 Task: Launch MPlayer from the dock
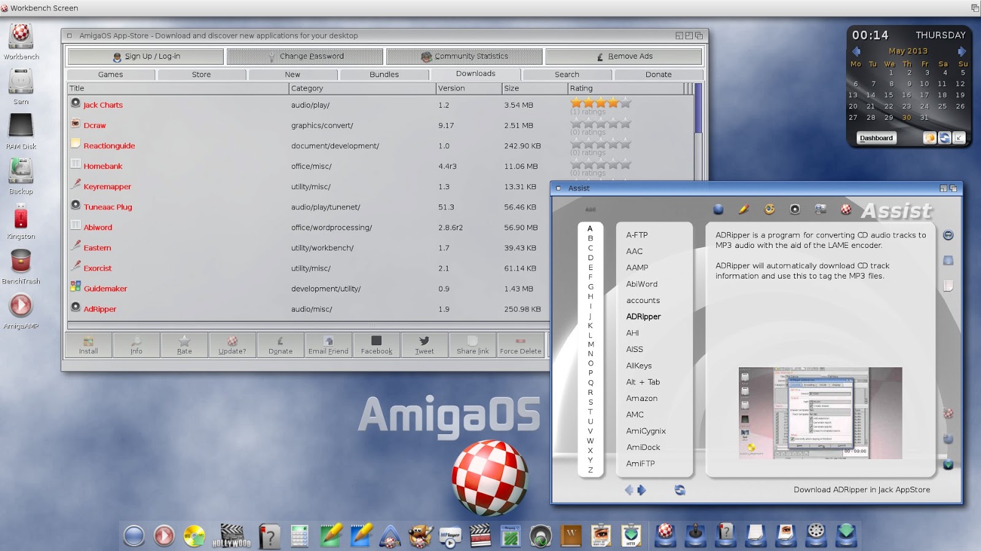450,536
